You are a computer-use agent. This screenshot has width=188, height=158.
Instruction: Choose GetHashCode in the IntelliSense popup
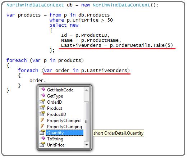point(60,90)
